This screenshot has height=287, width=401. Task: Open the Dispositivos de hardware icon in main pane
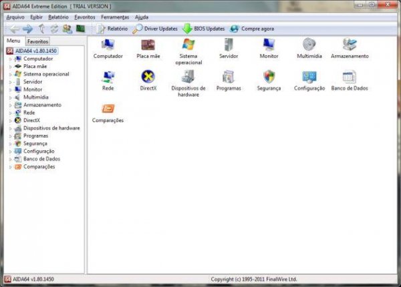coord(188,77)
